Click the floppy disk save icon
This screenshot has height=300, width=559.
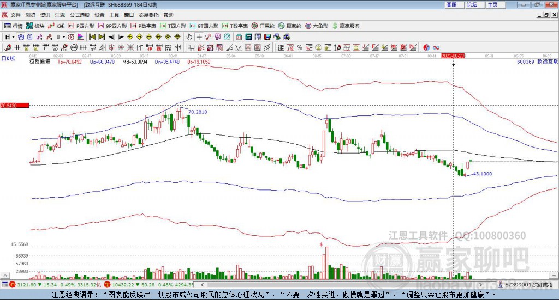(267, 37)
